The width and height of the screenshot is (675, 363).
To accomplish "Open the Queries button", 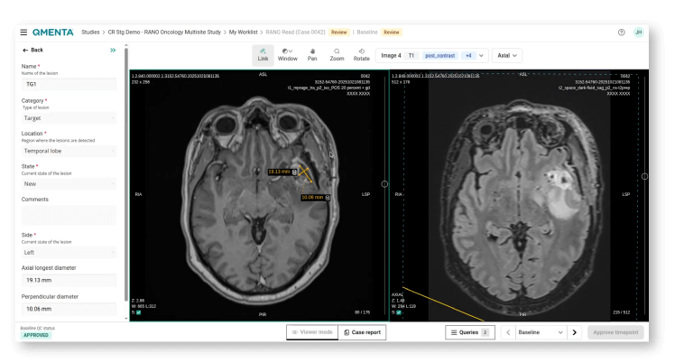I will (470, 332).
